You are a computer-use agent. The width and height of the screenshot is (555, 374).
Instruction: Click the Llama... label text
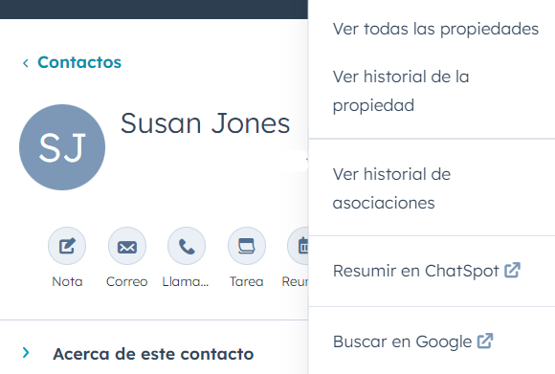[x=186, y=281]
